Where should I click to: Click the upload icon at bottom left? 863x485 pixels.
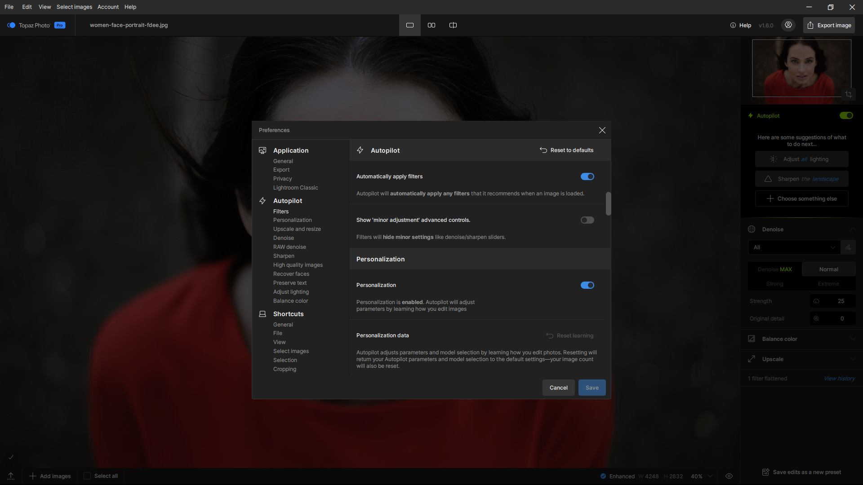[11, 476]
